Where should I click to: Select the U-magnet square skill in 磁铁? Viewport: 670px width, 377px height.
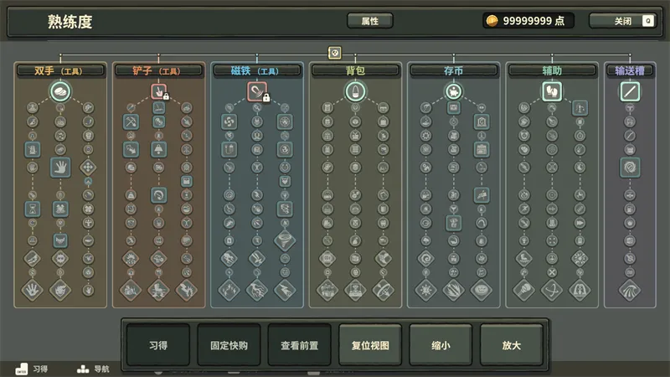tap(229, 150)
